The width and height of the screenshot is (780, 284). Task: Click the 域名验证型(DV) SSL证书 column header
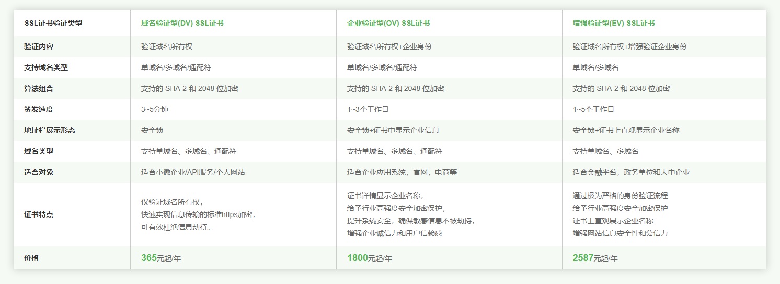182,23
